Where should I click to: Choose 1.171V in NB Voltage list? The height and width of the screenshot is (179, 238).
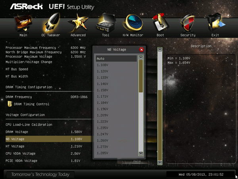[116, 97]
